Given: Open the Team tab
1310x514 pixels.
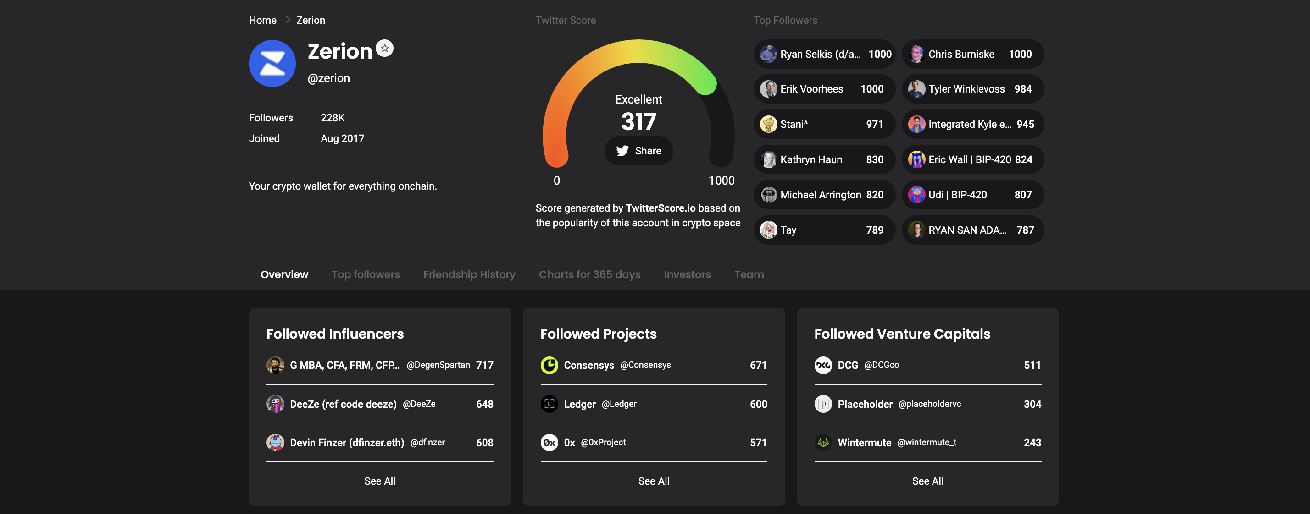Looking at the screenshot, I should coord(749,274).
